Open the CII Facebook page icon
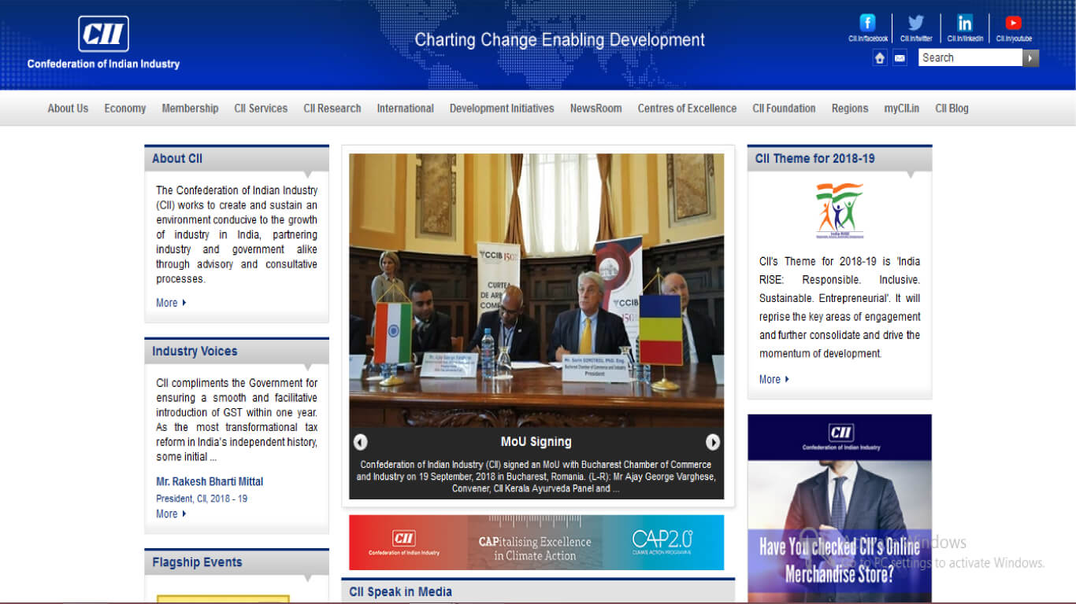 pos(867,23)
